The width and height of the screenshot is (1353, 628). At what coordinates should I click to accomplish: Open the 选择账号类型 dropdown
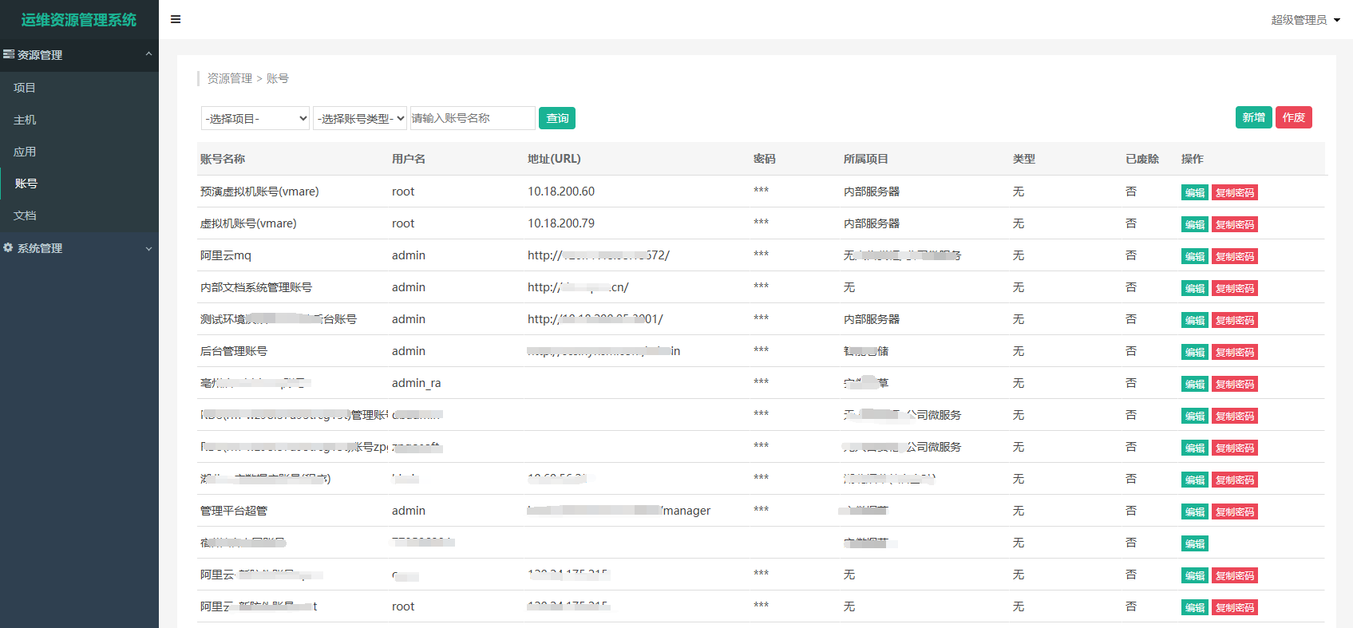[360, 118]
